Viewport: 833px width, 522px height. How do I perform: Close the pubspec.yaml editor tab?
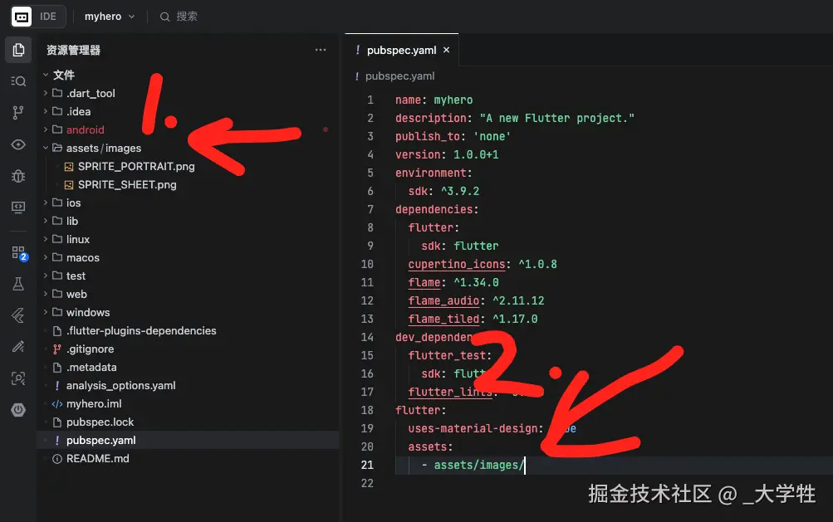[447, 50]
